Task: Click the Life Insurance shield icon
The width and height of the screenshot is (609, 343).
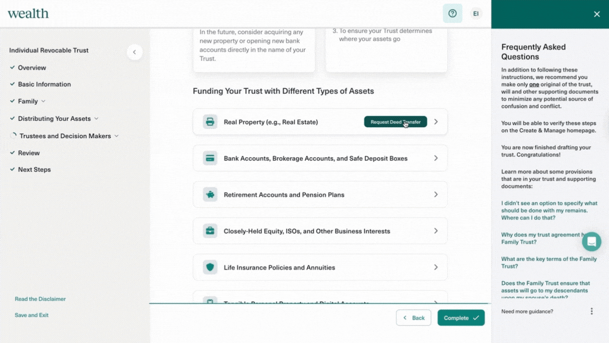Action: 210,267
